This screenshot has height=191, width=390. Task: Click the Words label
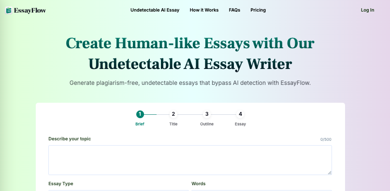point(199,184)
